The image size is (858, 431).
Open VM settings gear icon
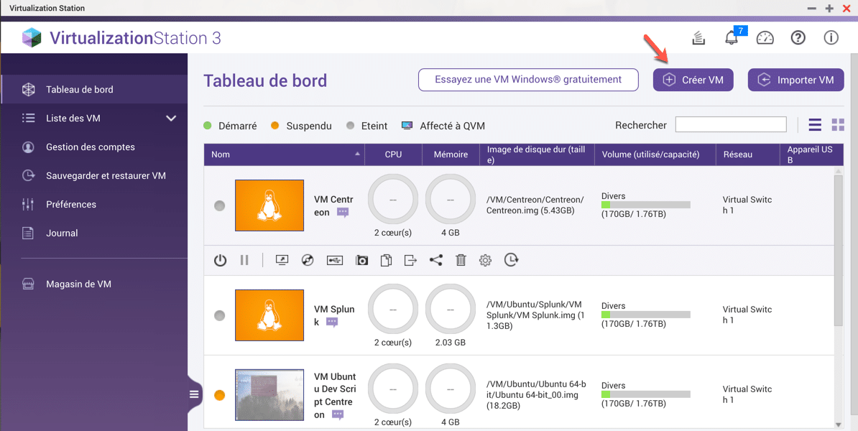coord(485,260)
